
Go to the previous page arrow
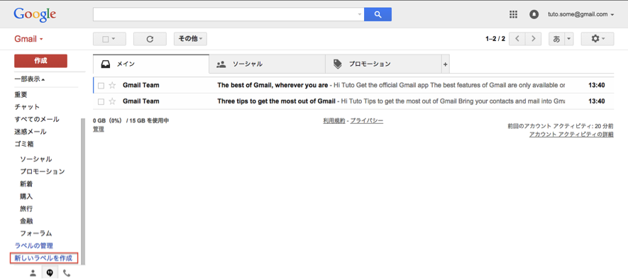click(x=517, y=39)
